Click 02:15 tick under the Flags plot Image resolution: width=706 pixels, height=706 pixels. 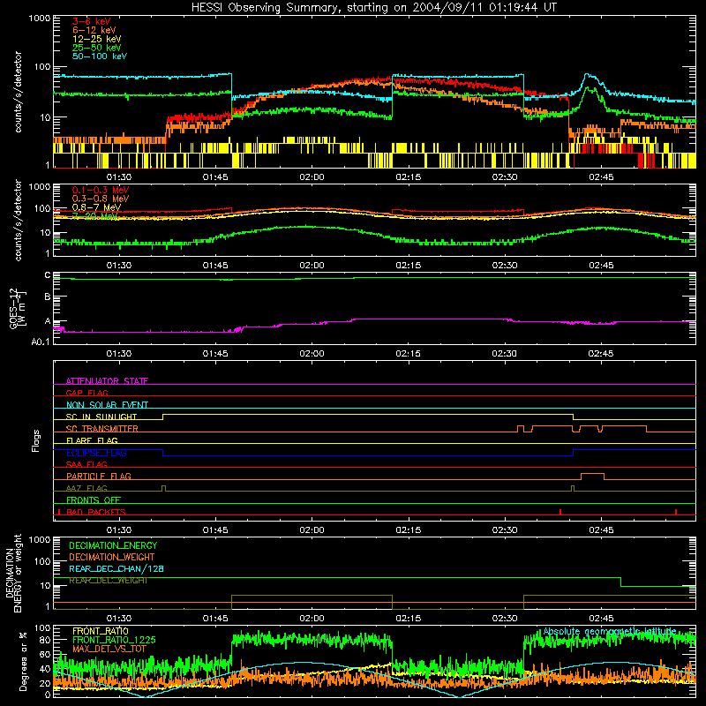tap(408, 530)
